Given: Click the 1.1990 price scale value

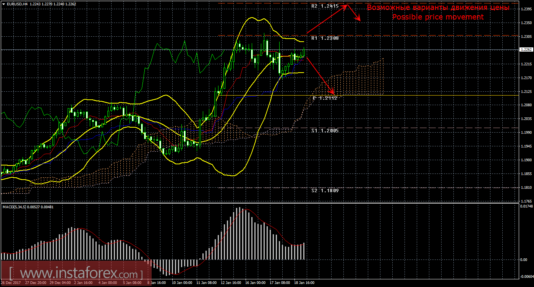Looking at the screenshot, I should click(x=526, y=133).
